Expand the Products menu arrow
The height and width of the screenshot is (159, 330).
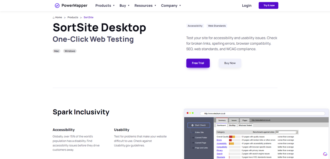(x=114, y=6)
